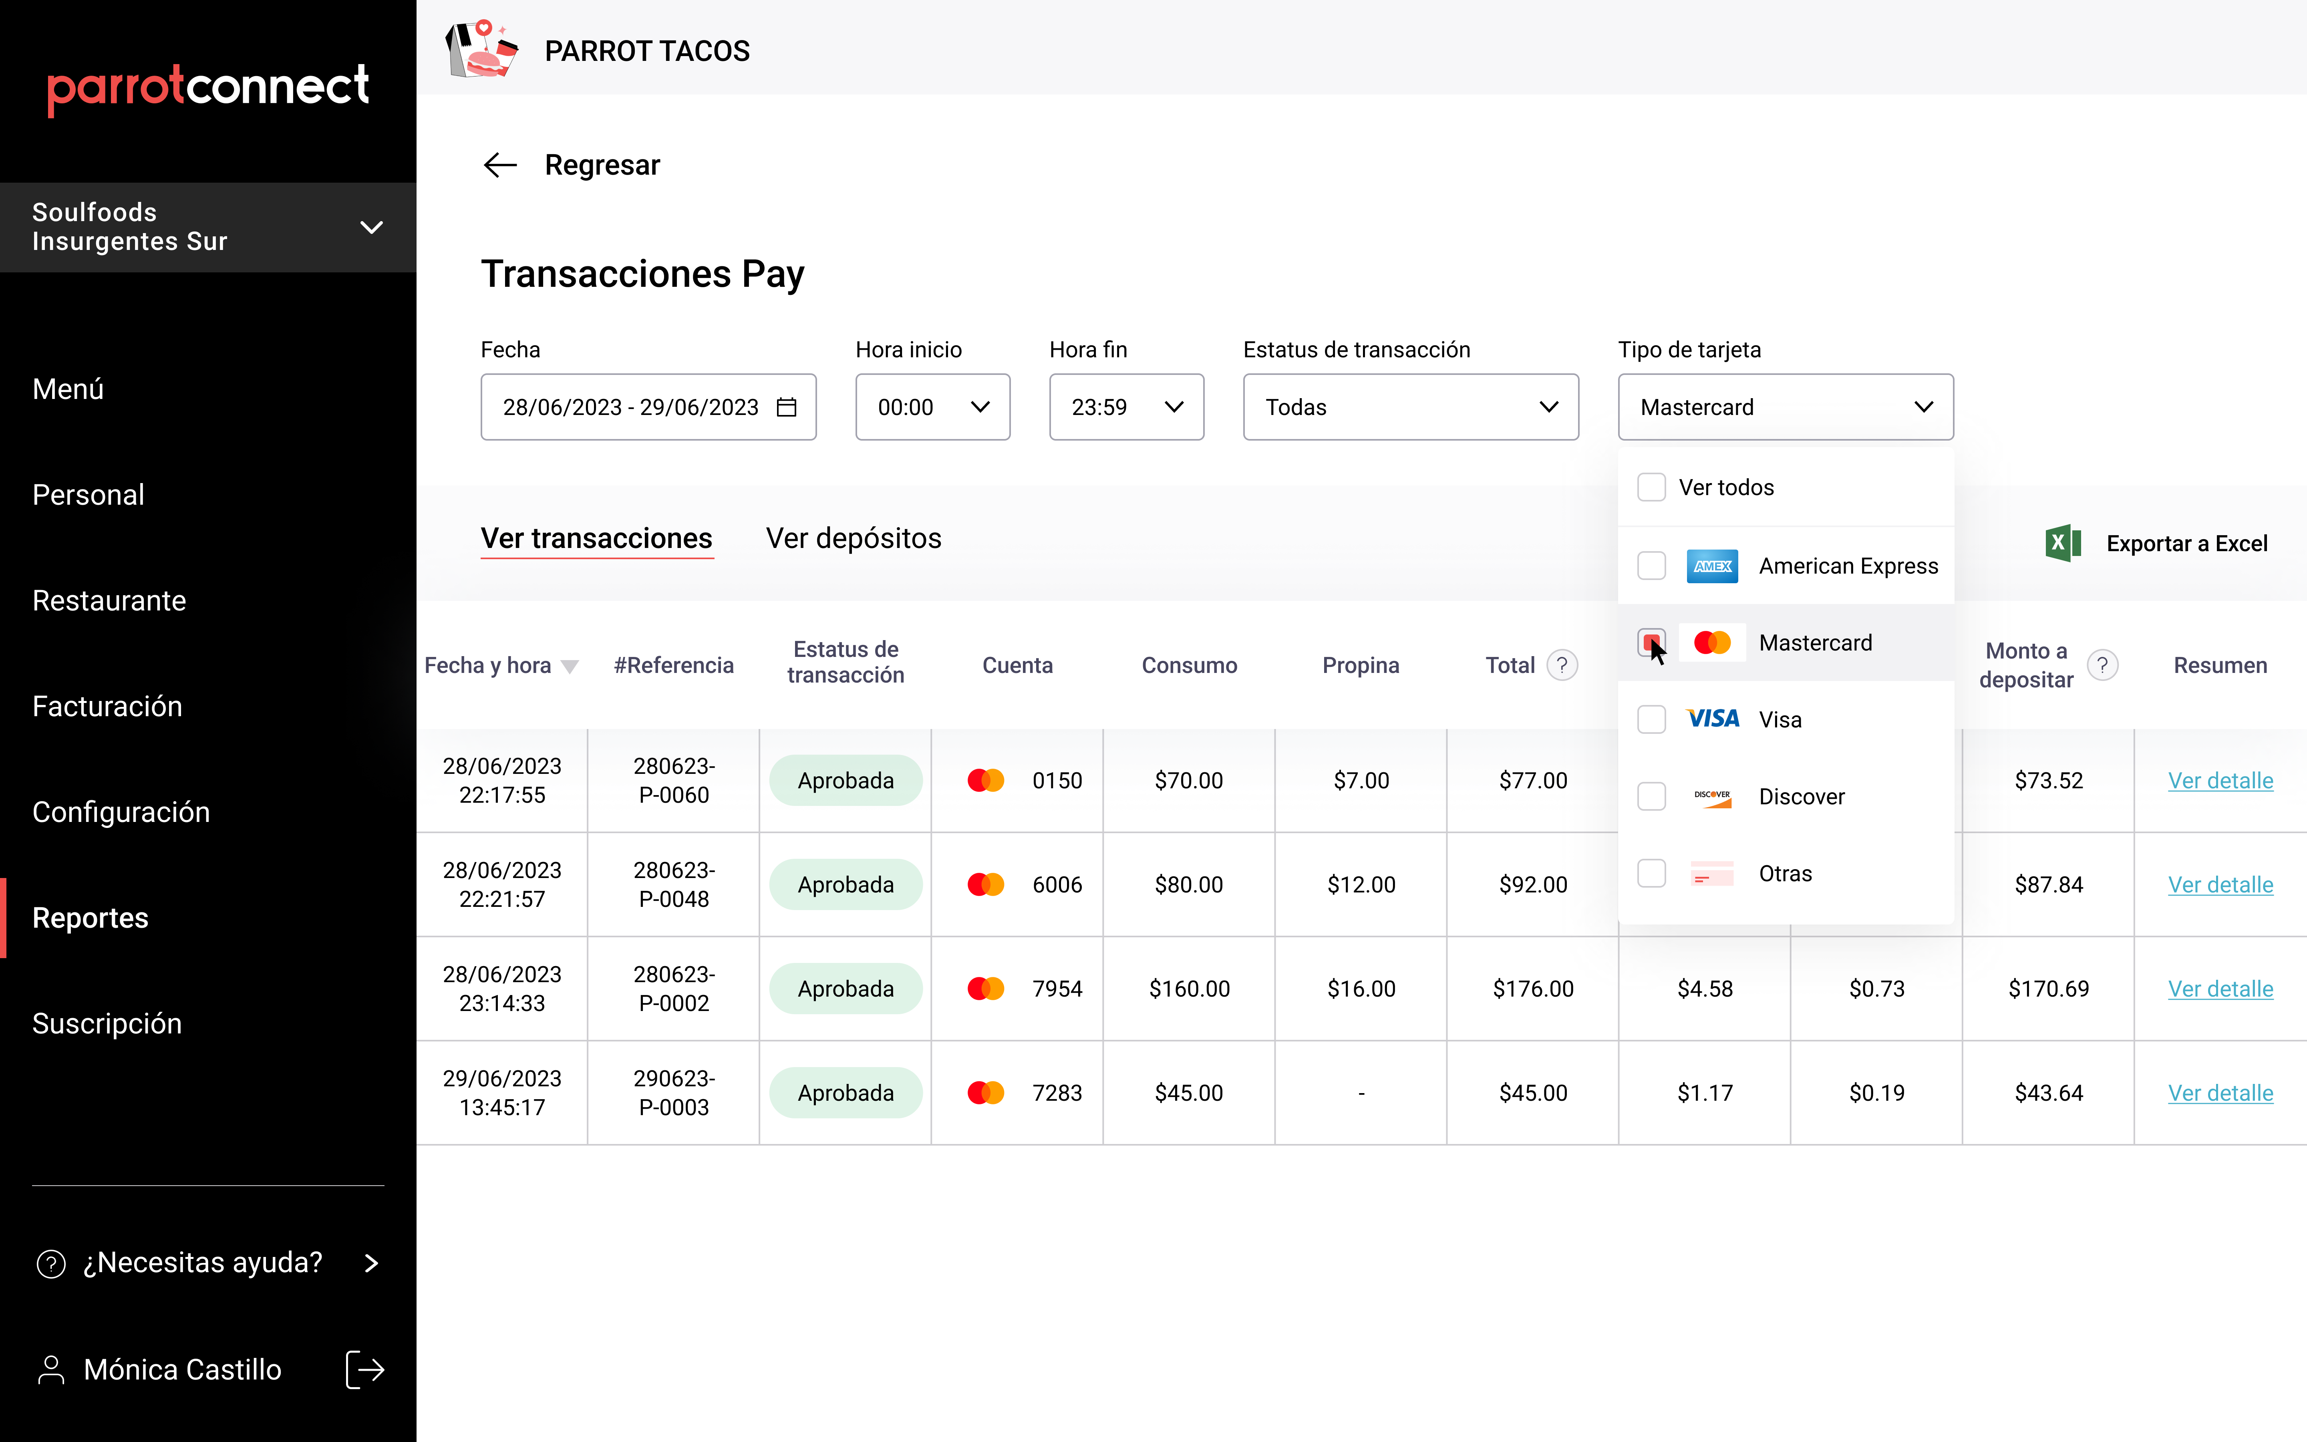The height and width of the screenshot is (1442, 2307).
Task: Check the Discover checkbox
Action: (1651, 796)
